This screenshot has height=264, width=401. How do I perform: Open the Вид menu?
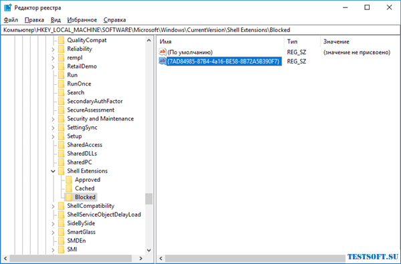pos(55,20)
